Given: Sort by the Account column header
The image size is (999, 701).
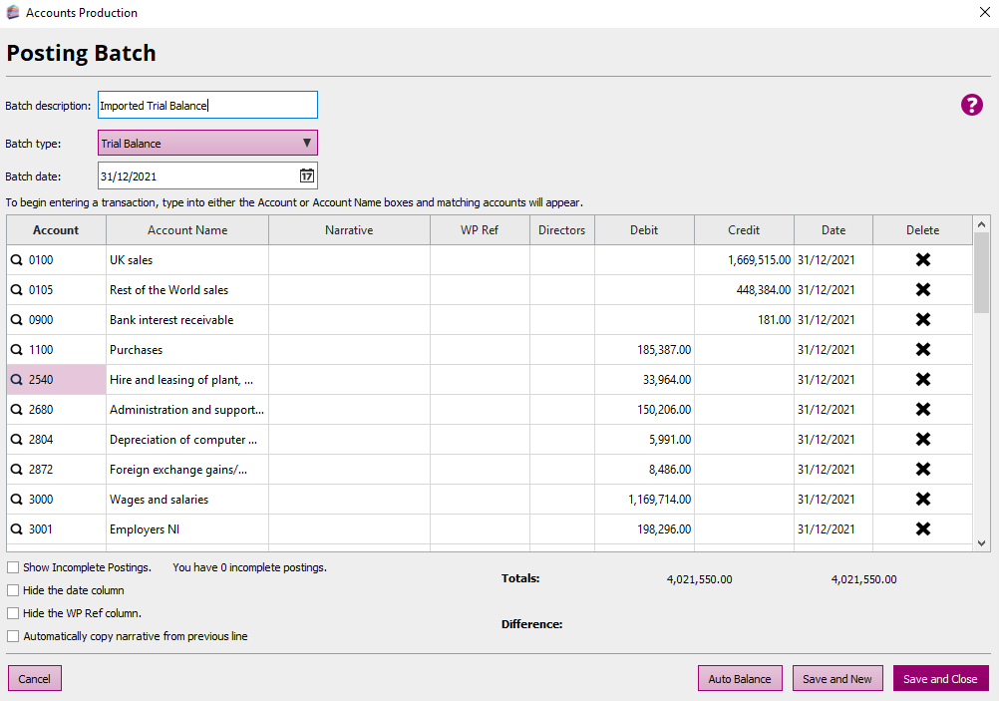Looking at the screenshot, I should tap(56, 230).
